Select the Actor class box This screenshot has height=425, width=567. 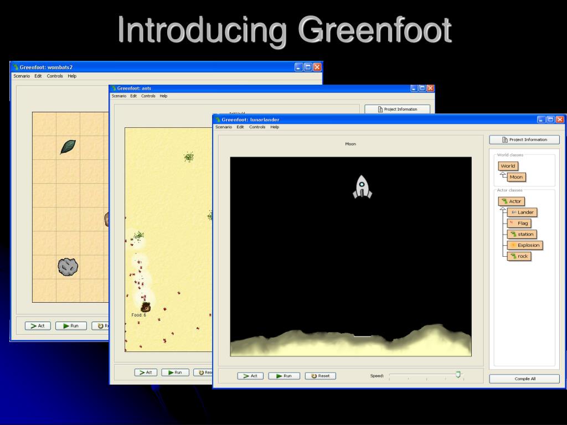pyautogui.click(x=511, y=201)
